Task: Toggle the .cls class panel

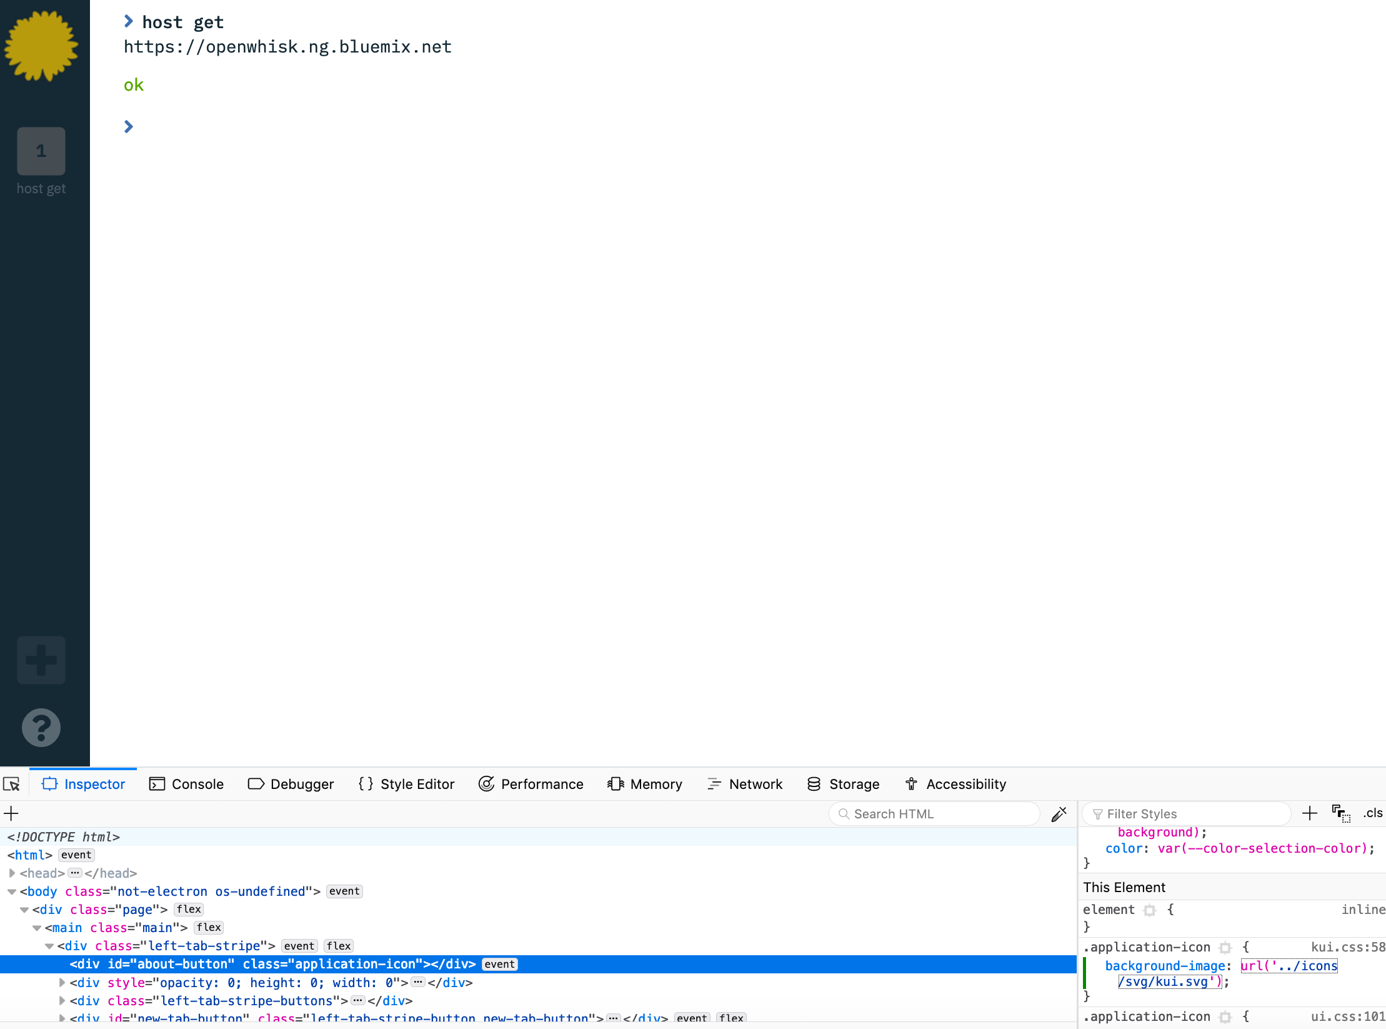Action: [x=1373, y=813]
